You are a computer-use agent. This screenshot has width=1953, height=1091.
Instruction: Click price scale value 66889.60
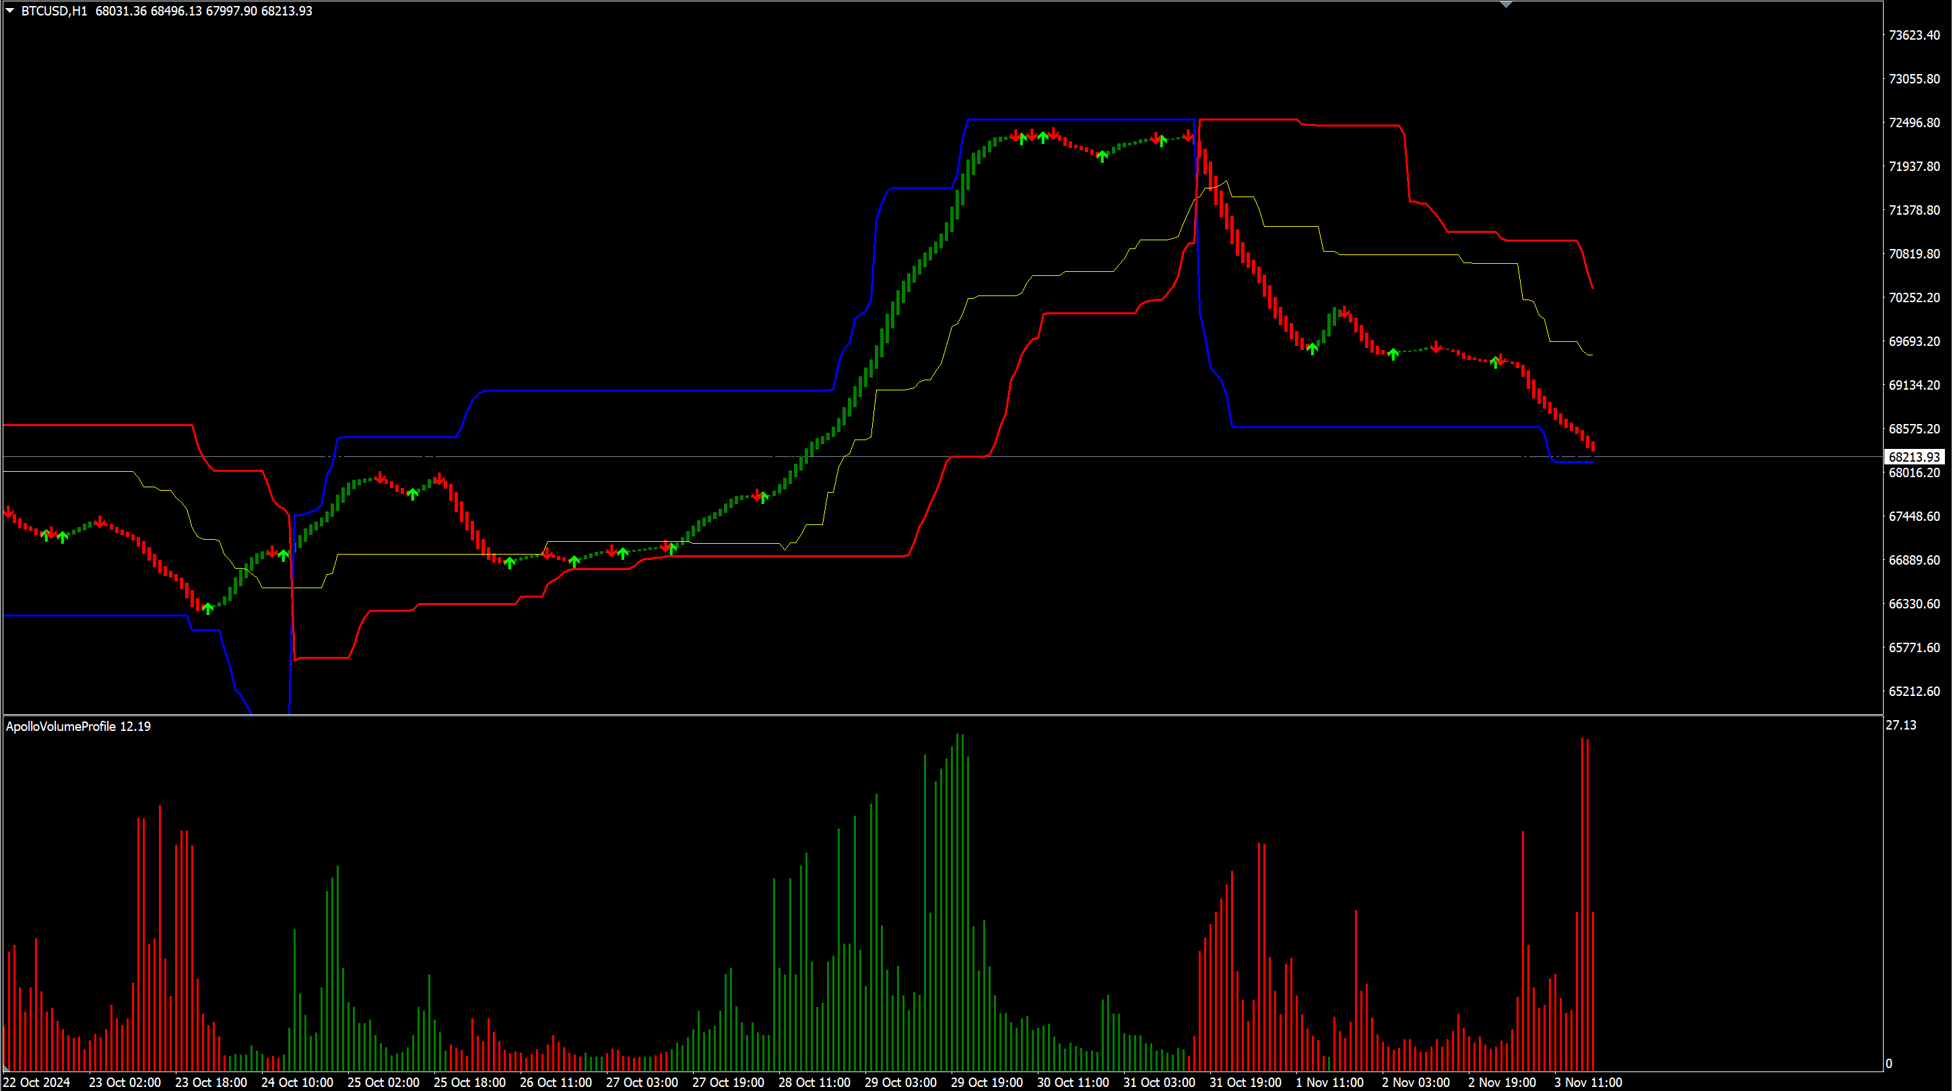(1915, 560)
